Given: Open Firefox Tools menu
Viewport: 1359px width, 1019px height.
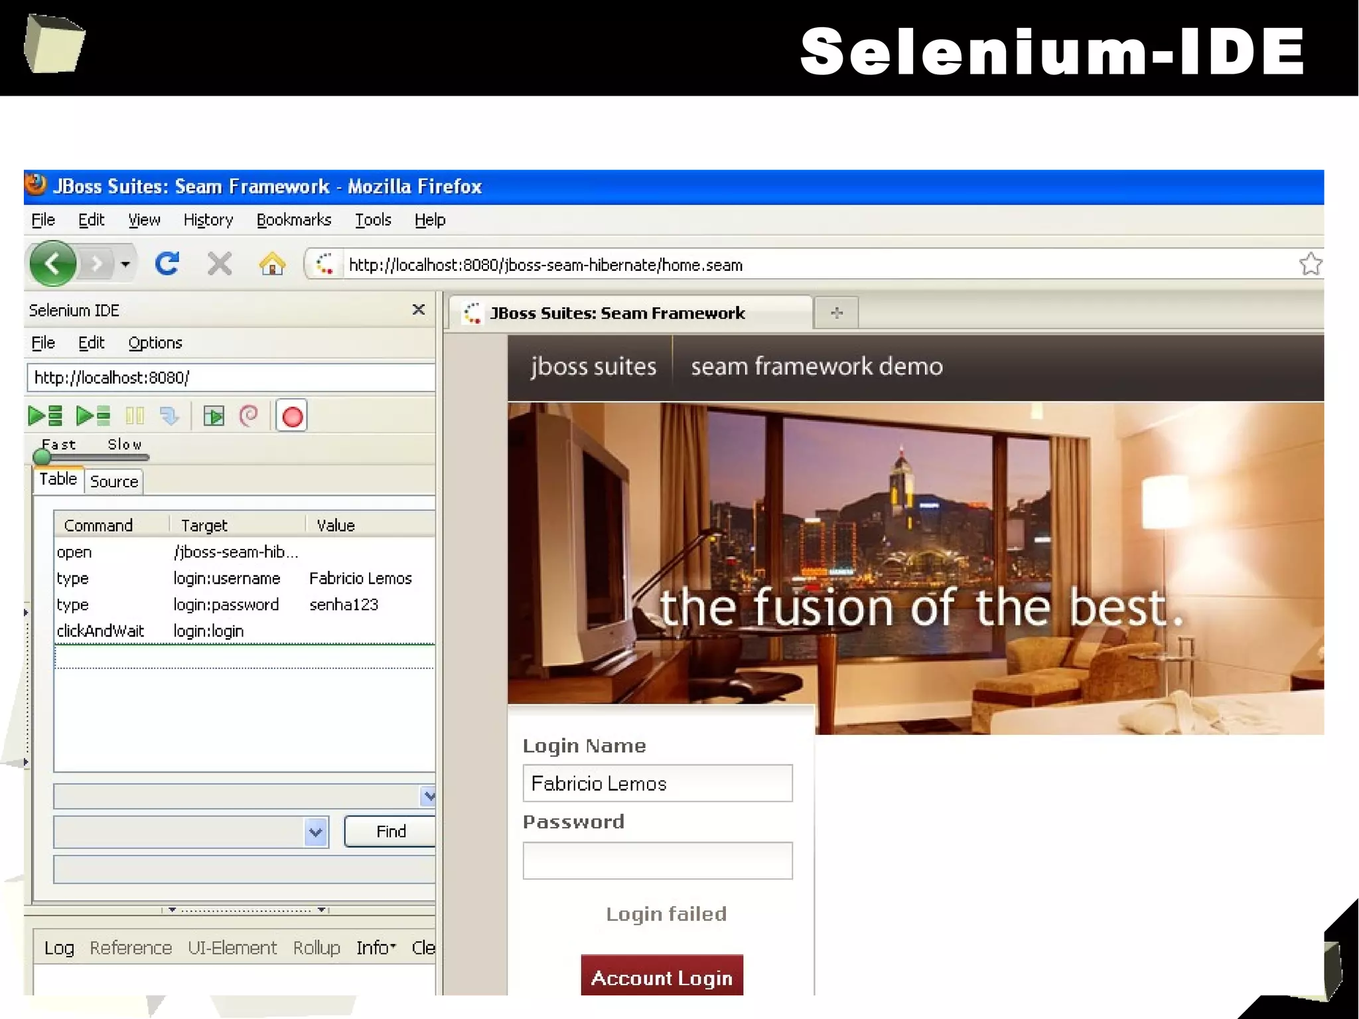Looking at the screenshot, I should [373, 220].
